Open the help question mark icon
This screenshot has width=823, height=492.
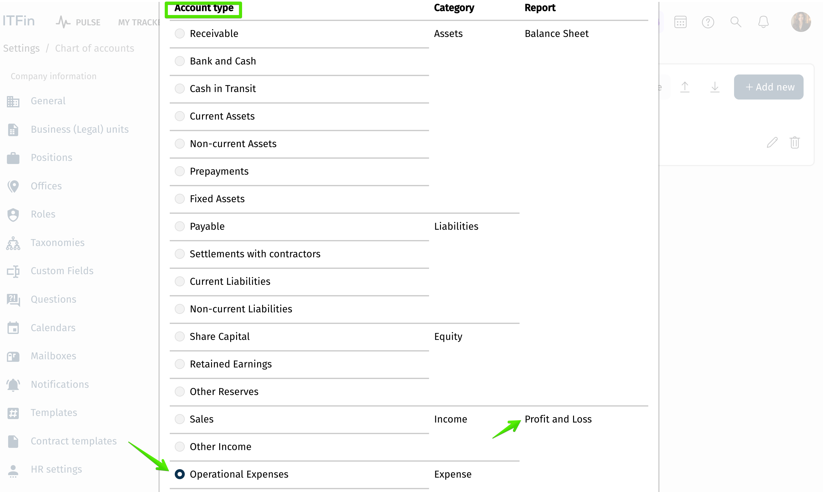(707, 22)
